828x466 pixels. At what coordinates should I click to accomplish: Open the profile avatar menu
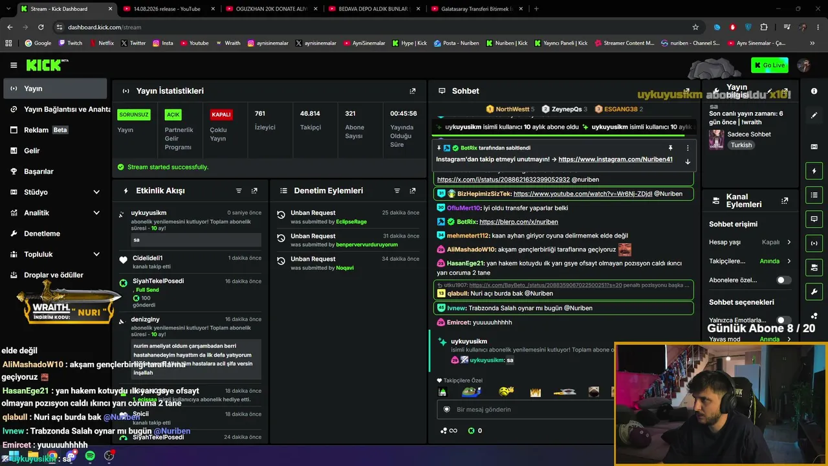click(804, 65)
